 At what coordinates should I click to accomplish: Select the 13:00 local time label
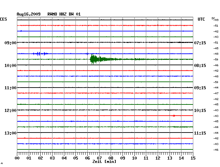point(10,133)
